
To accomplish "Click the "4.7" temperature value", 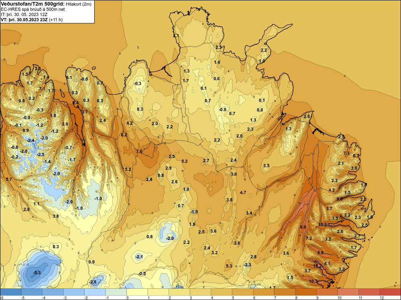I will (243, 193).
